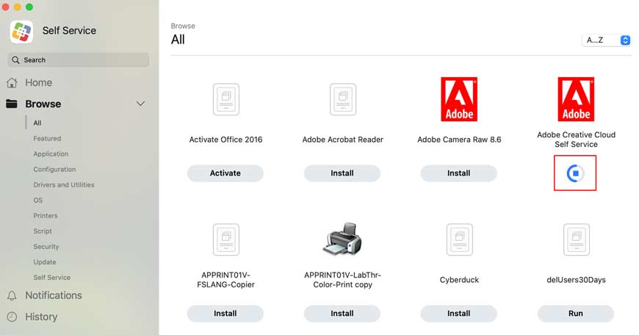This screenshot has width=639, height=335.
Task: Click the Adobe Creative Cloud Self Service logo
Action: [576, 99]
